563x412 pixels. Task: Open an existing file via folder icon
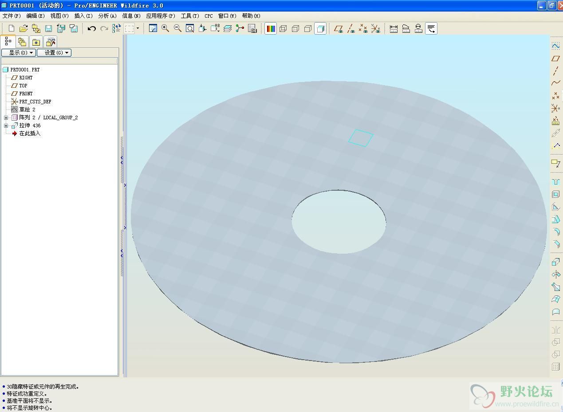[24, 28]
